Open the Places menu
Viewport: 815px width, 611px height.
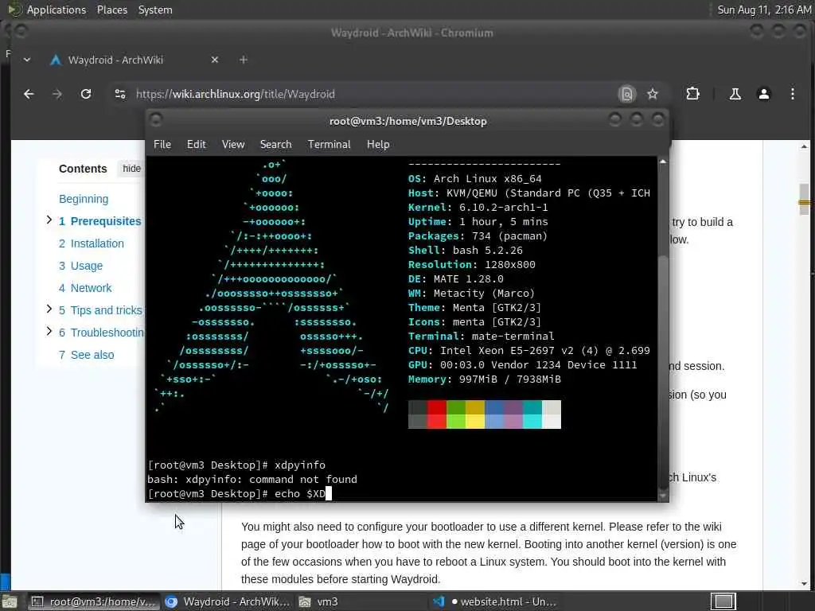pos(112,10)
